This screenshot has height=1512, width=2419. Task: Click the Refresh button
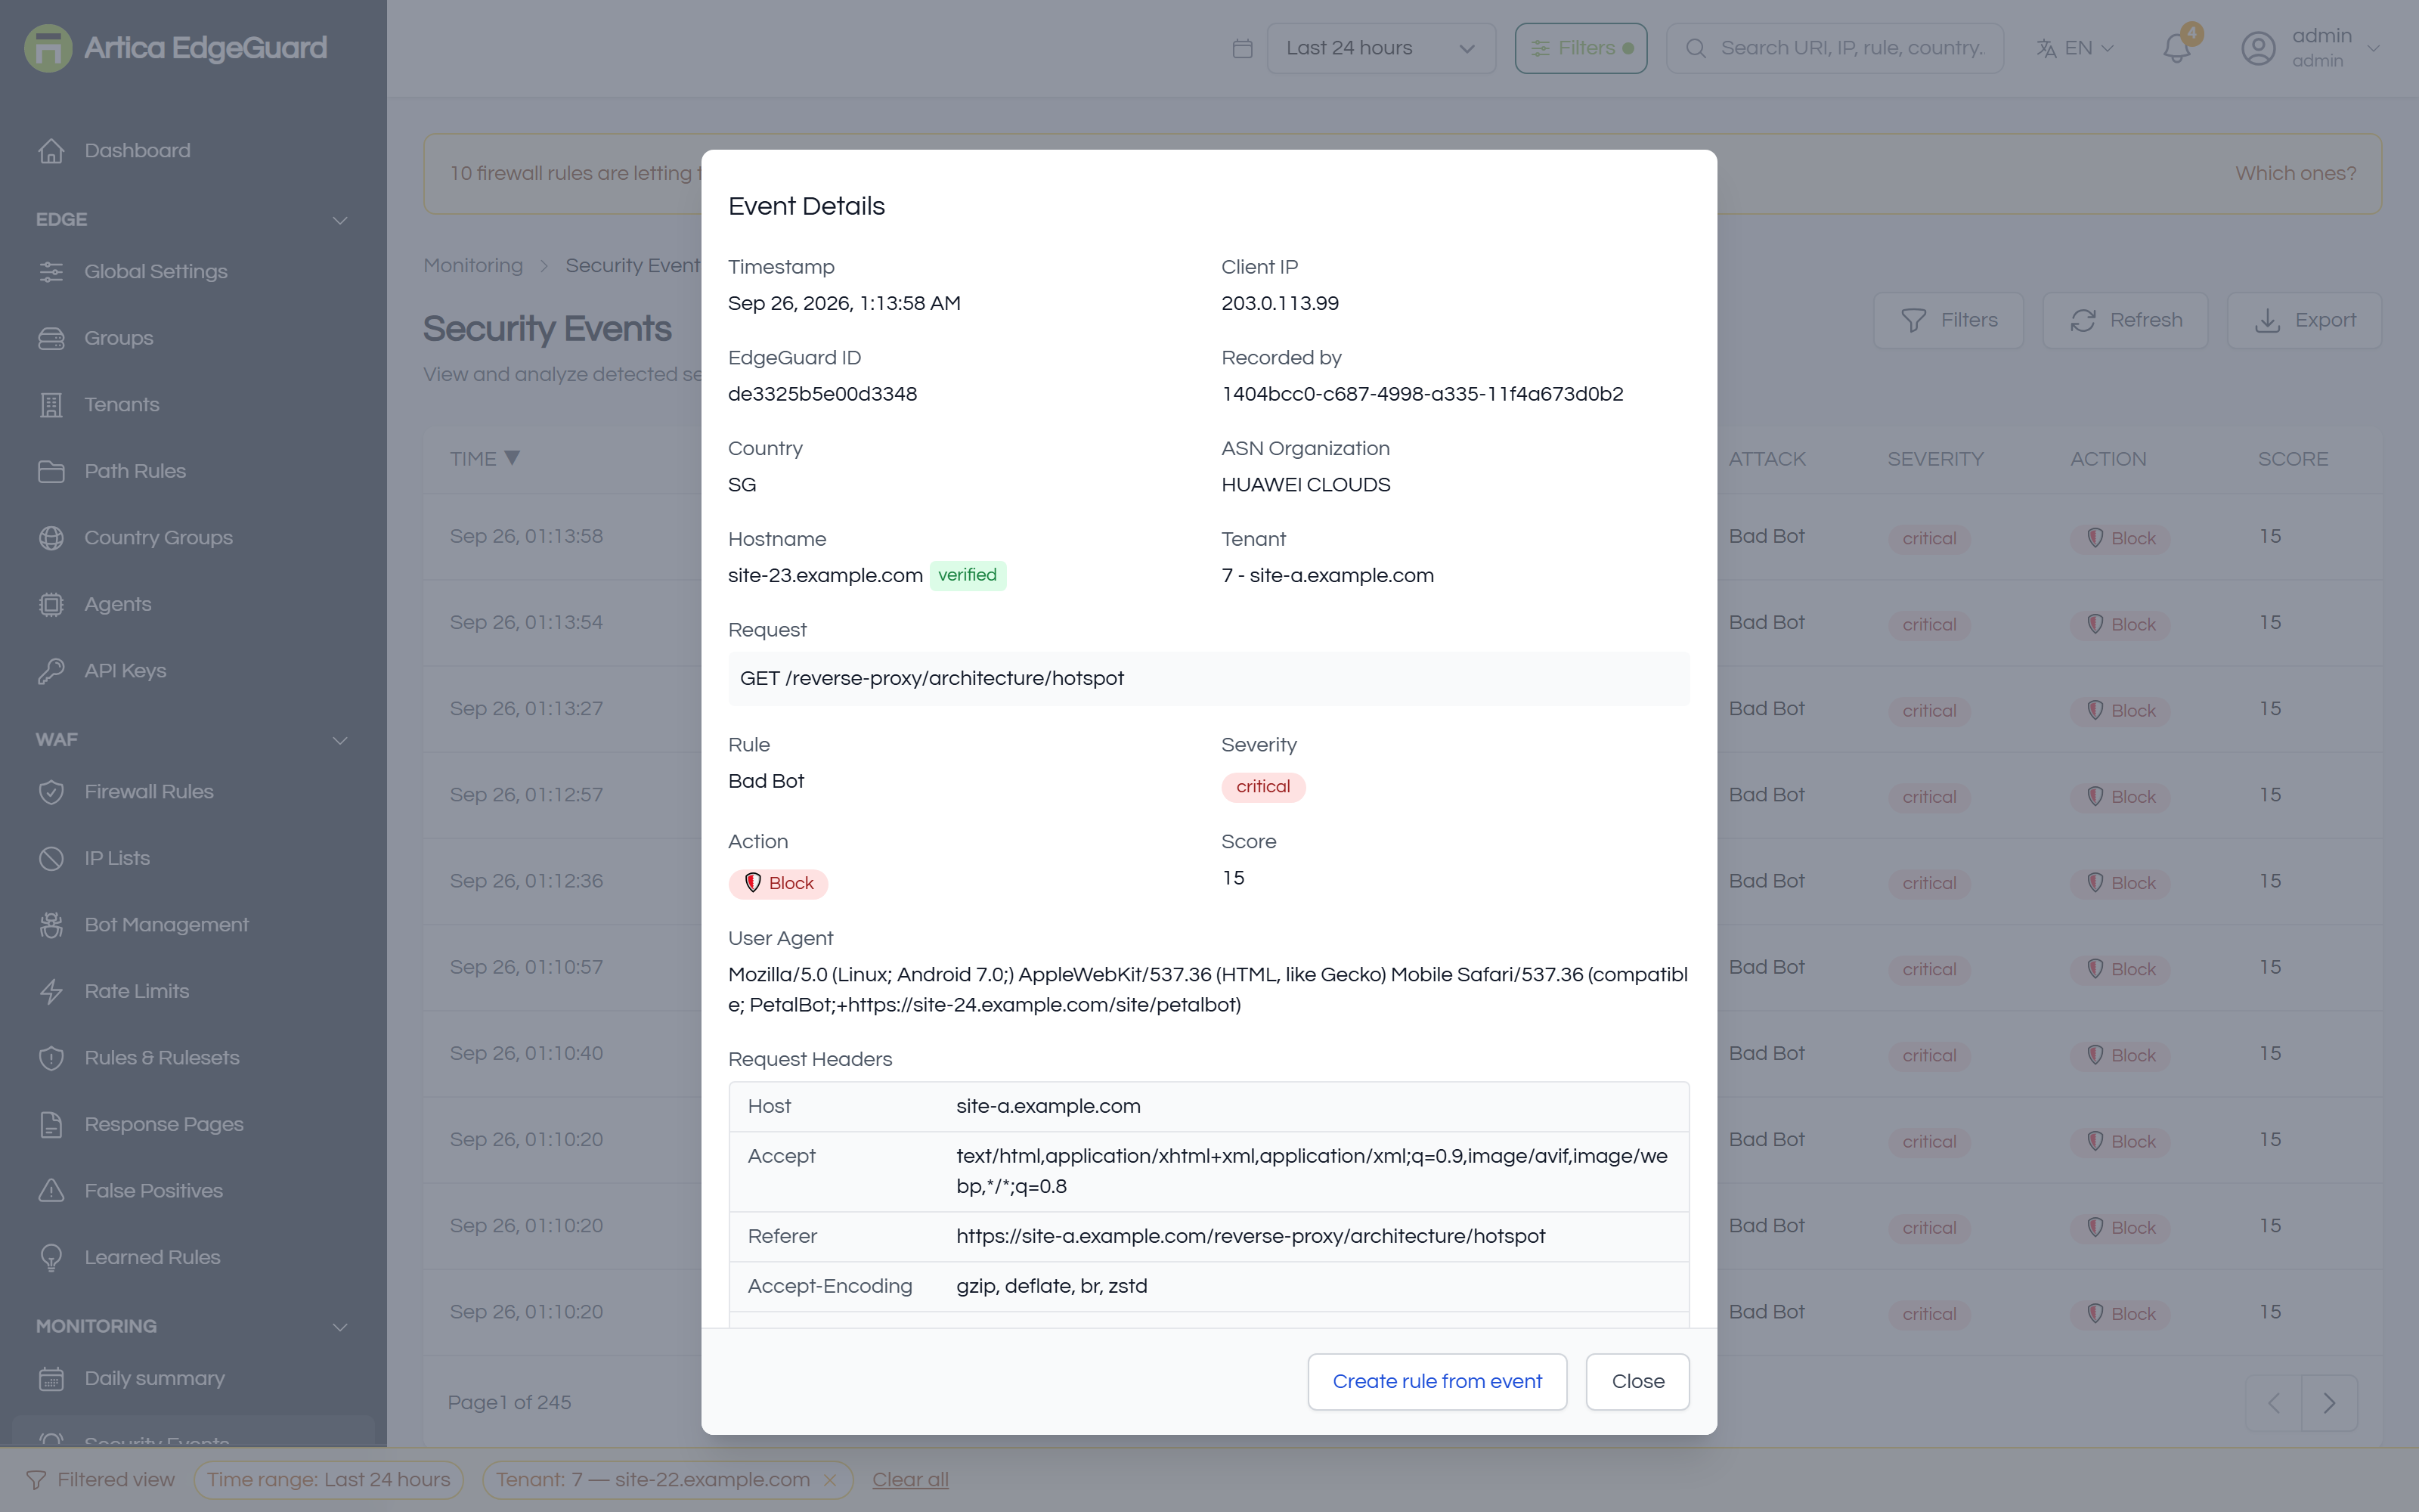click(2125, 320)
